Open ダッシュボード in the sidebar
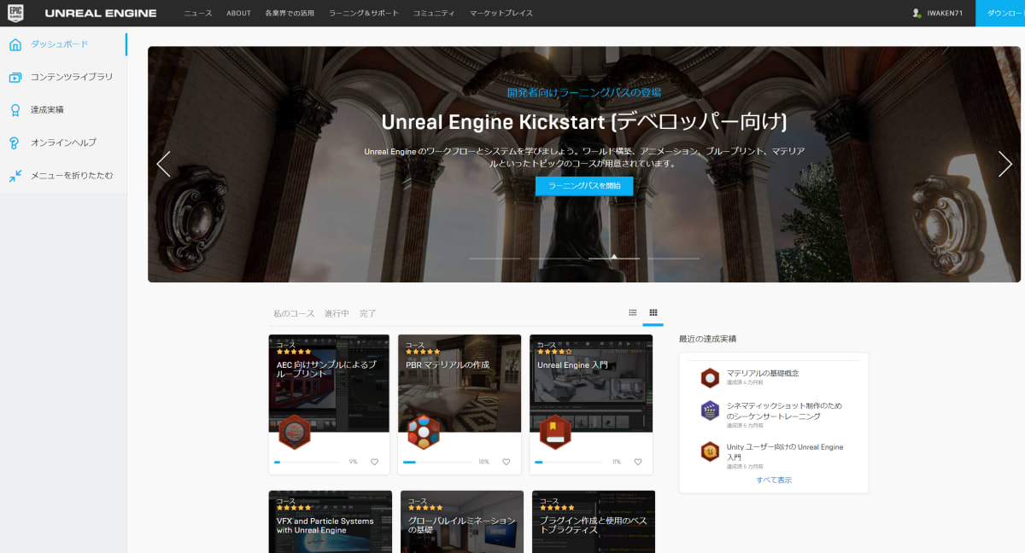This screenshot has width=1025, height=553. point(60,44)
